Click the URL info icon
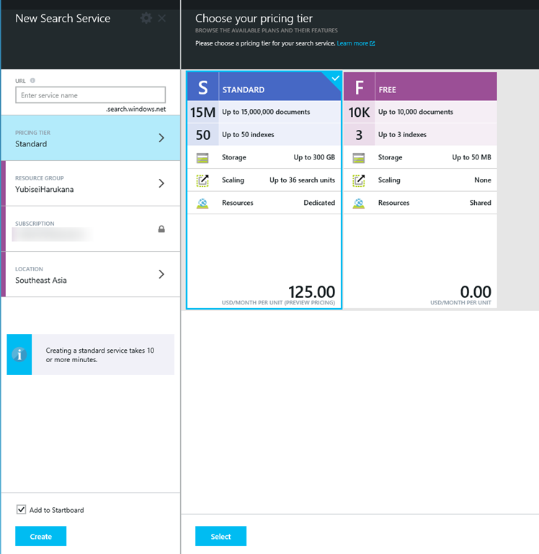Screen dimensions: 539x554 pyautogui.click(x=32, y=81)
